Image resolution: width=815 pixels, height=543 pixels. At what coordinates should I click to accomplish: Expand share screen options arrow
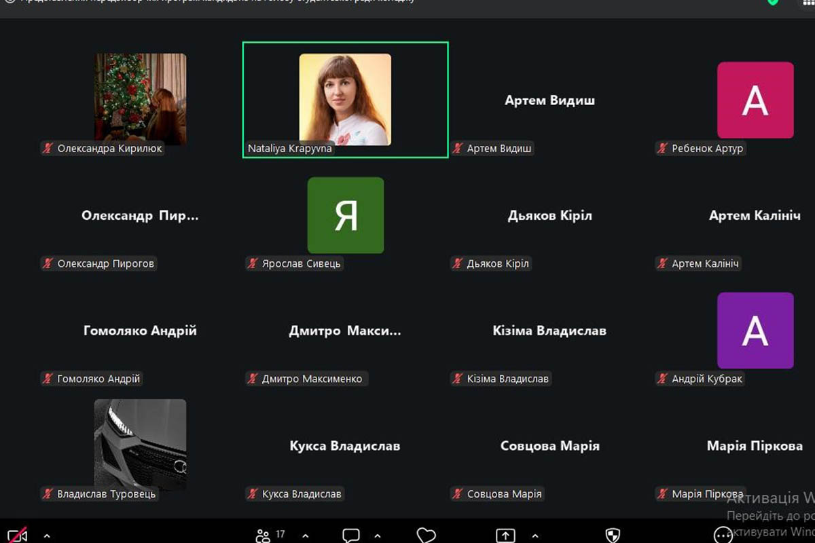[x=535, y=536]
